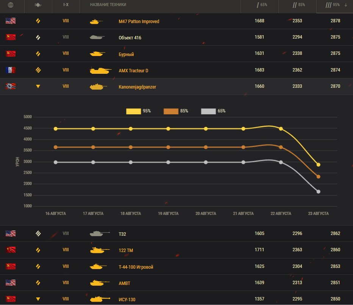This screenshot has width=353, height=305.
Task: Click medium tank class icon for AMBT
Action: (38, 283)
